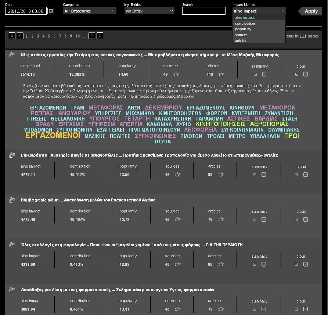
Task: Go to page 5
Action: [49, 36]
